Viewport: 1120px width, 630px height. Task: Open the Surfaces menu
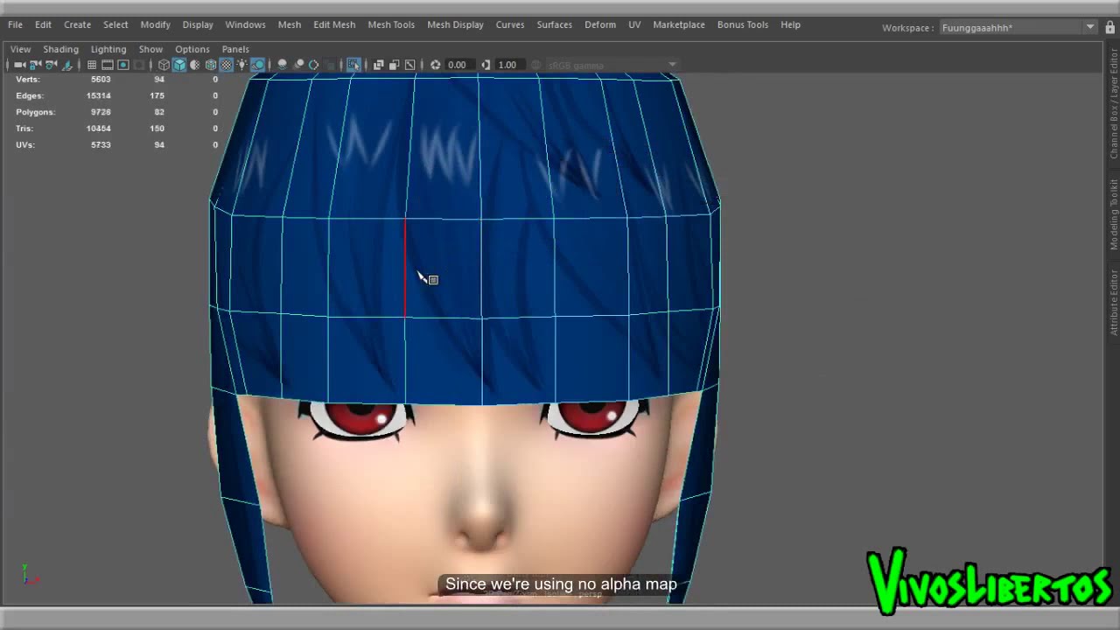554,24
